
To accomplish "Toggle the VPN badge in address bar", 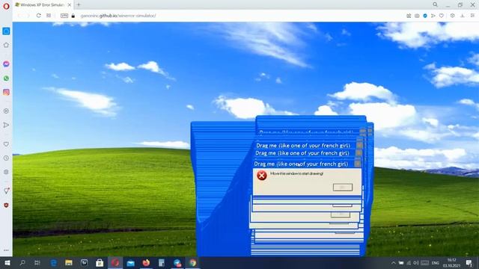I will click(64, 16).
